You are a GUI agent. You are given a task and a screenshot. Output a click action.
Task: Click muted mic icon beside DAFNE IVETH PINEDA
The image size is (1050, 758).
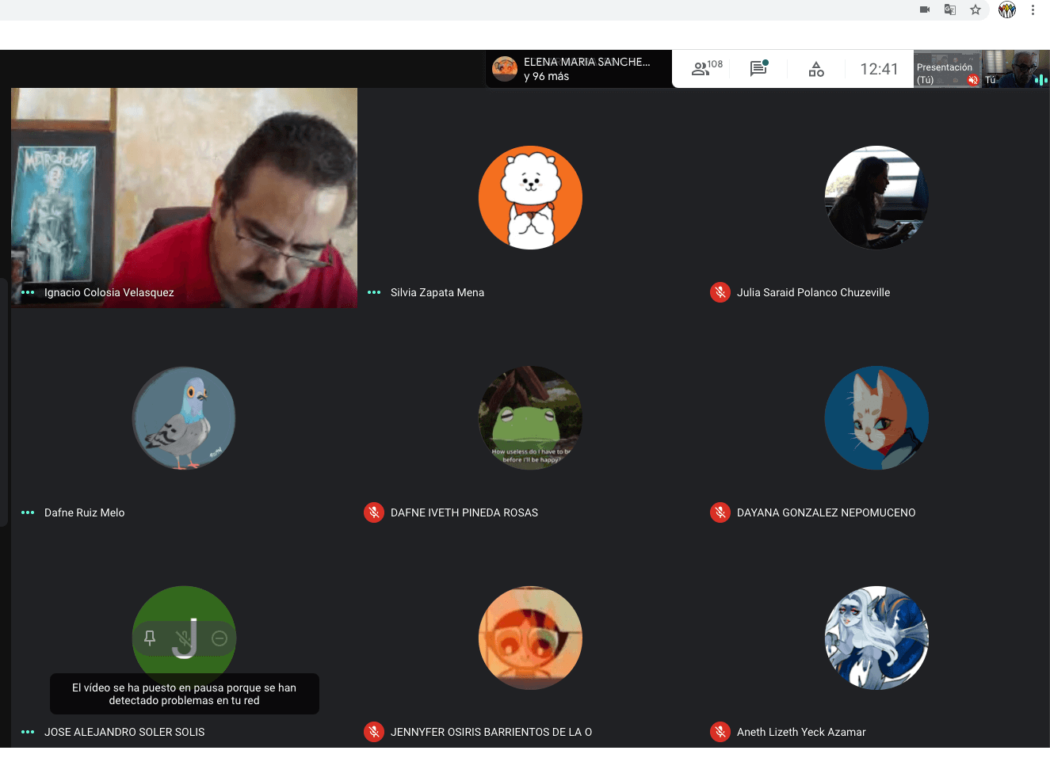tap(373, 512)
